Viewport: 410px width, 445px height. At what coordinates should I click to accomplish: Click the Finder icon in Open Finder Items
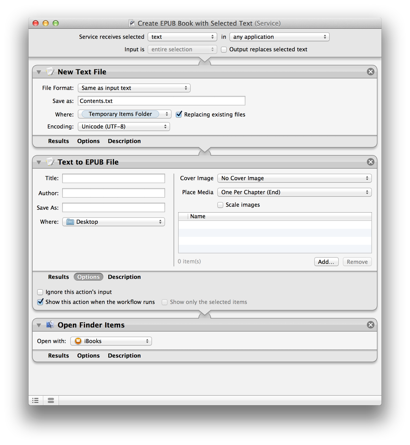point(50,325)
